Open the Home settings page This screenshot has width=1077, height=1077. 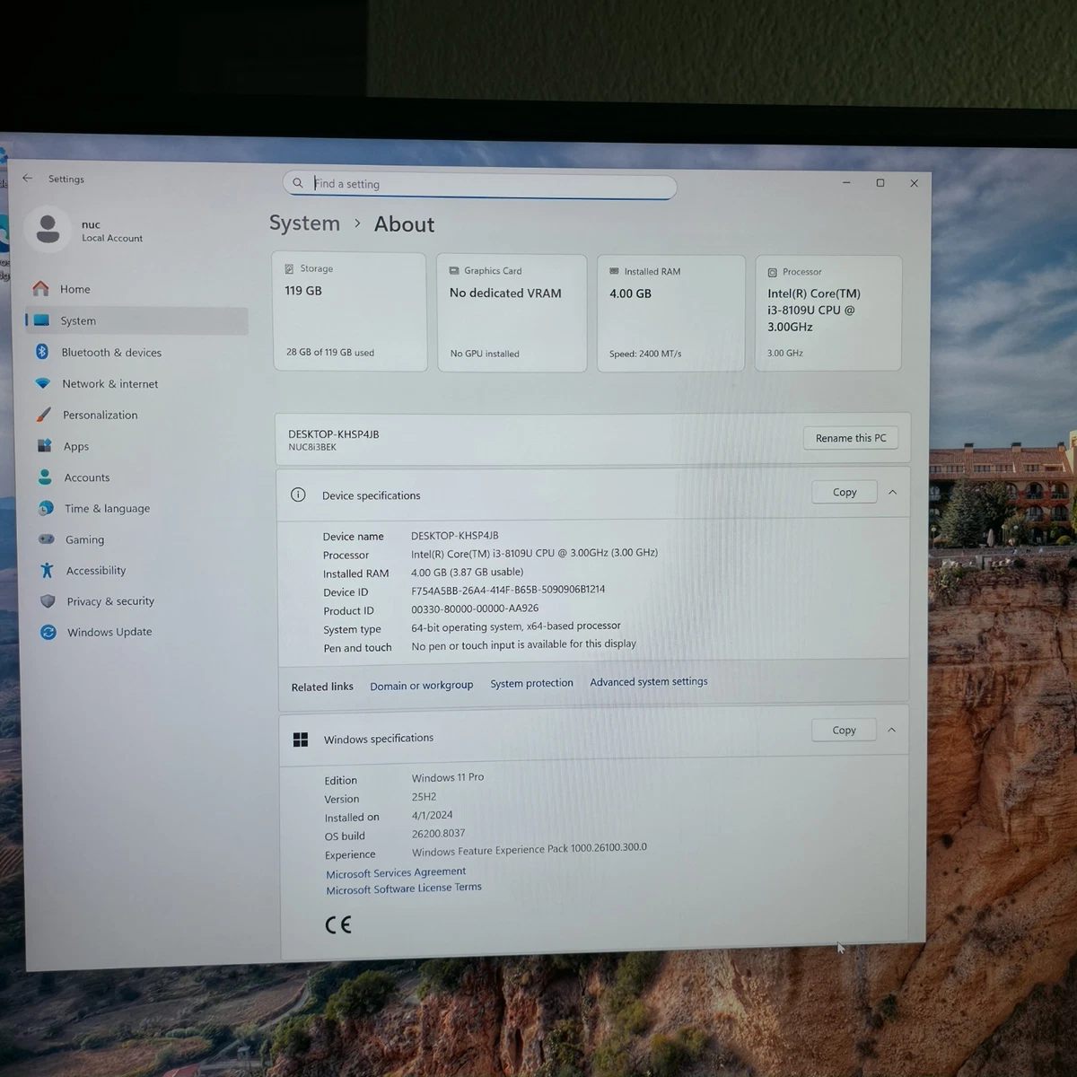coord(136,289)
